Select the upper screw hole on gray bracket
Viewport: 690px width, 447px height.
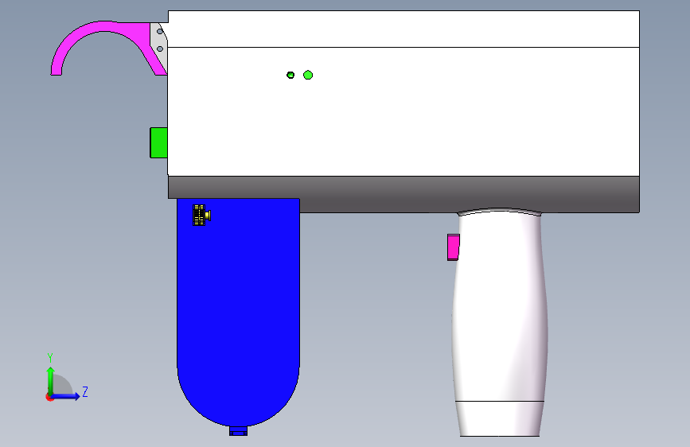click(160, 31)
